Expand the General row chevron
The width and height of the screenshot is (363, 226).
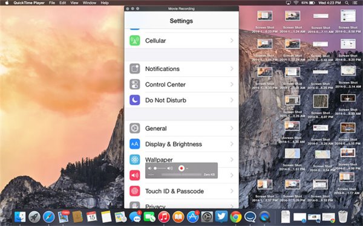(x=232, y=128)
